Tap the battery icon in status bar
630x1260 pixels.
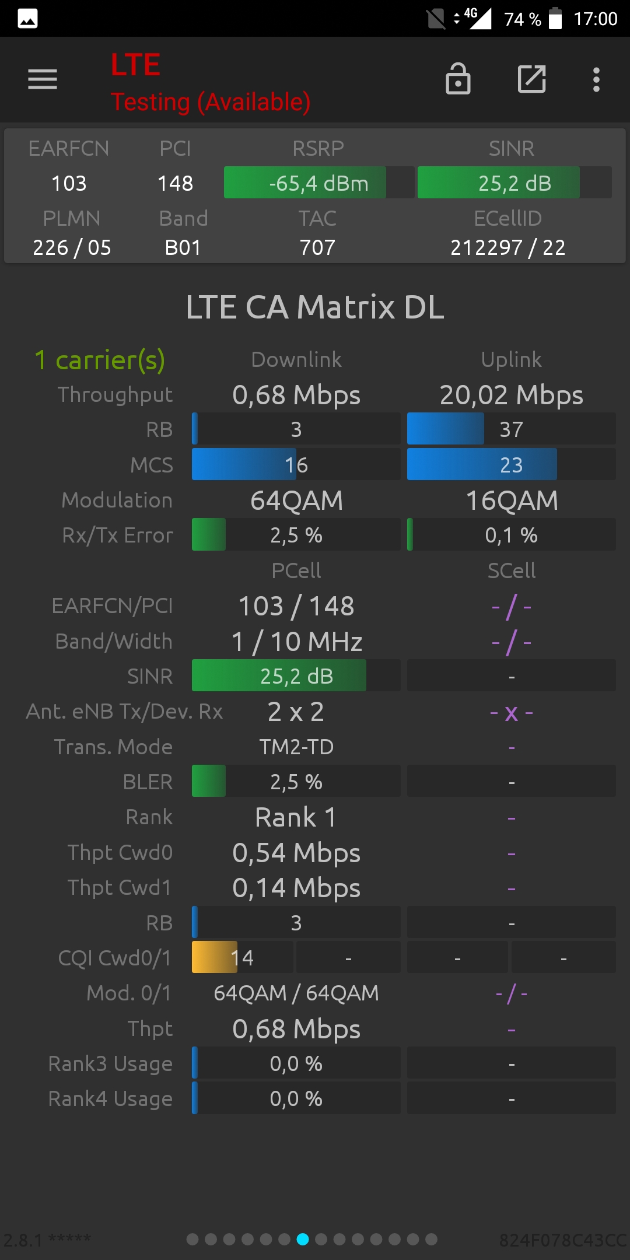point(555,19)
